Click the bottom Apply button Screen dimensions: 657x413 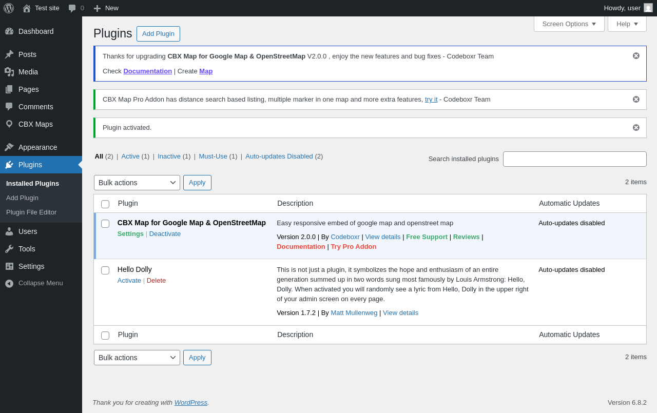(x=197, y=358)
